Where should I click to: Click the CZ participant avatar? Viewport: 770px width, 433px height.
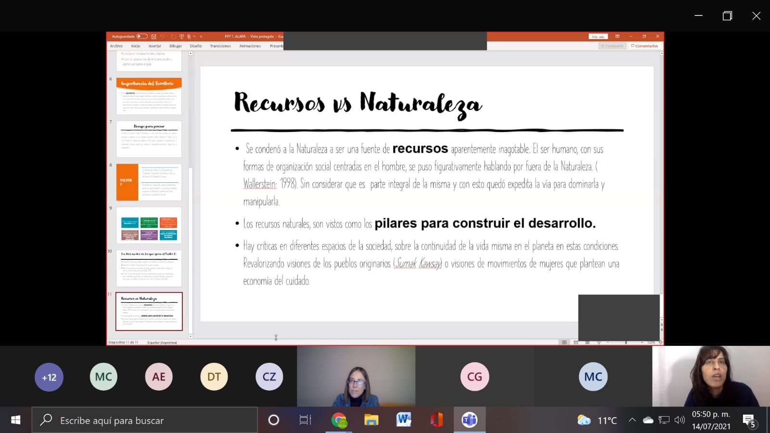[269, 377]
